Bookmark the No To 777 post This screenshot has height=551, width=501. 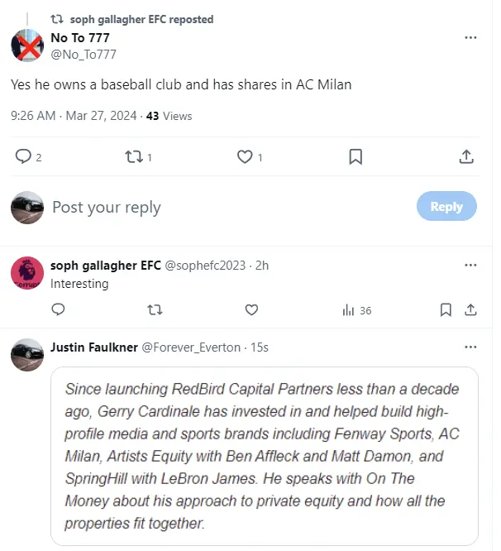point(355,156)
